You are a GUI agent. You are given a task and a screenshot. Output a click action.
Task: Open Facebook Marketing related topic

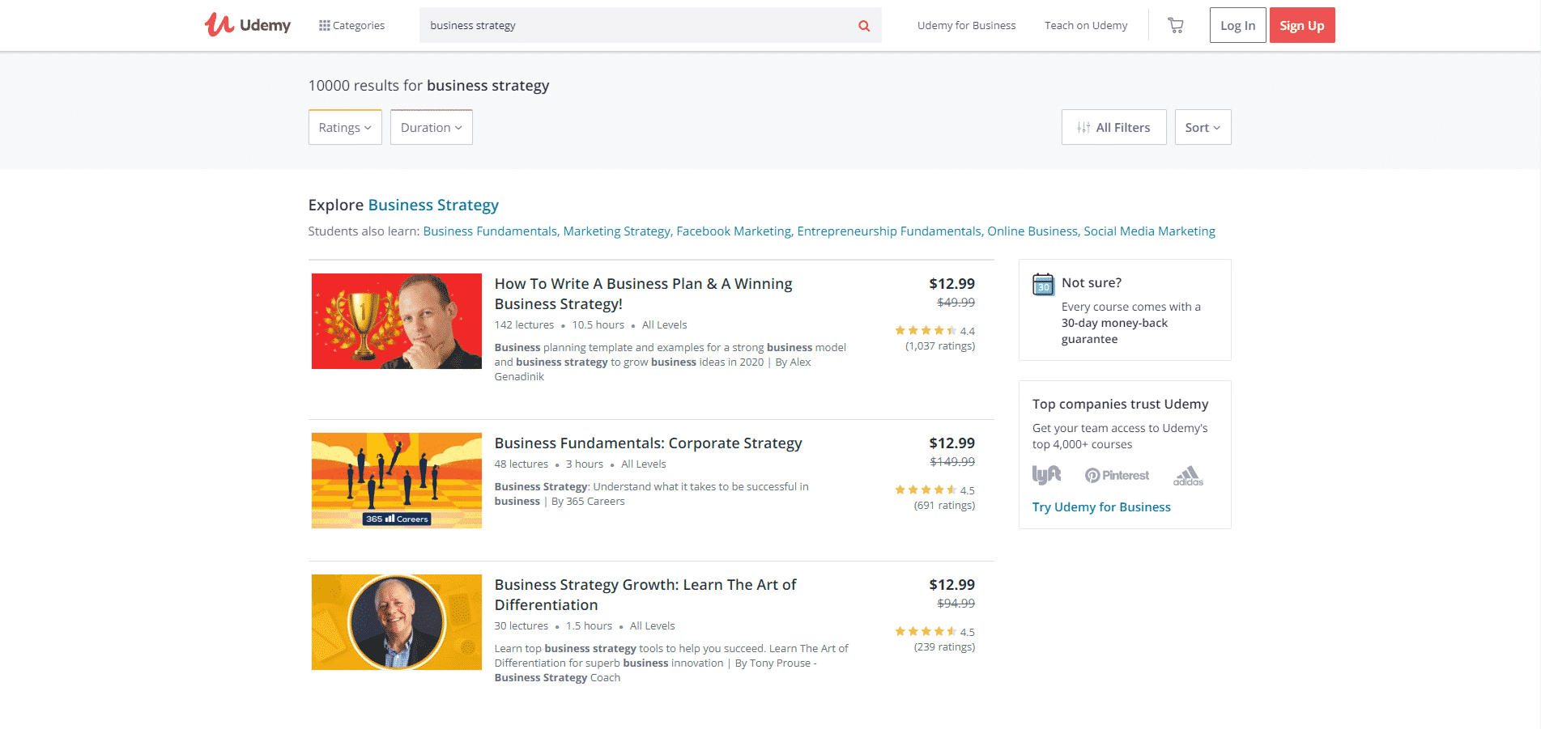coord(734,231)
